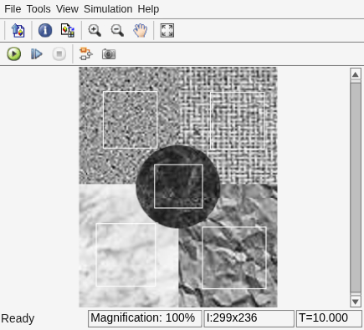Viewport: 364px width, 330px height.
Task: Click the stop simulation button
Action: [59, 53]
